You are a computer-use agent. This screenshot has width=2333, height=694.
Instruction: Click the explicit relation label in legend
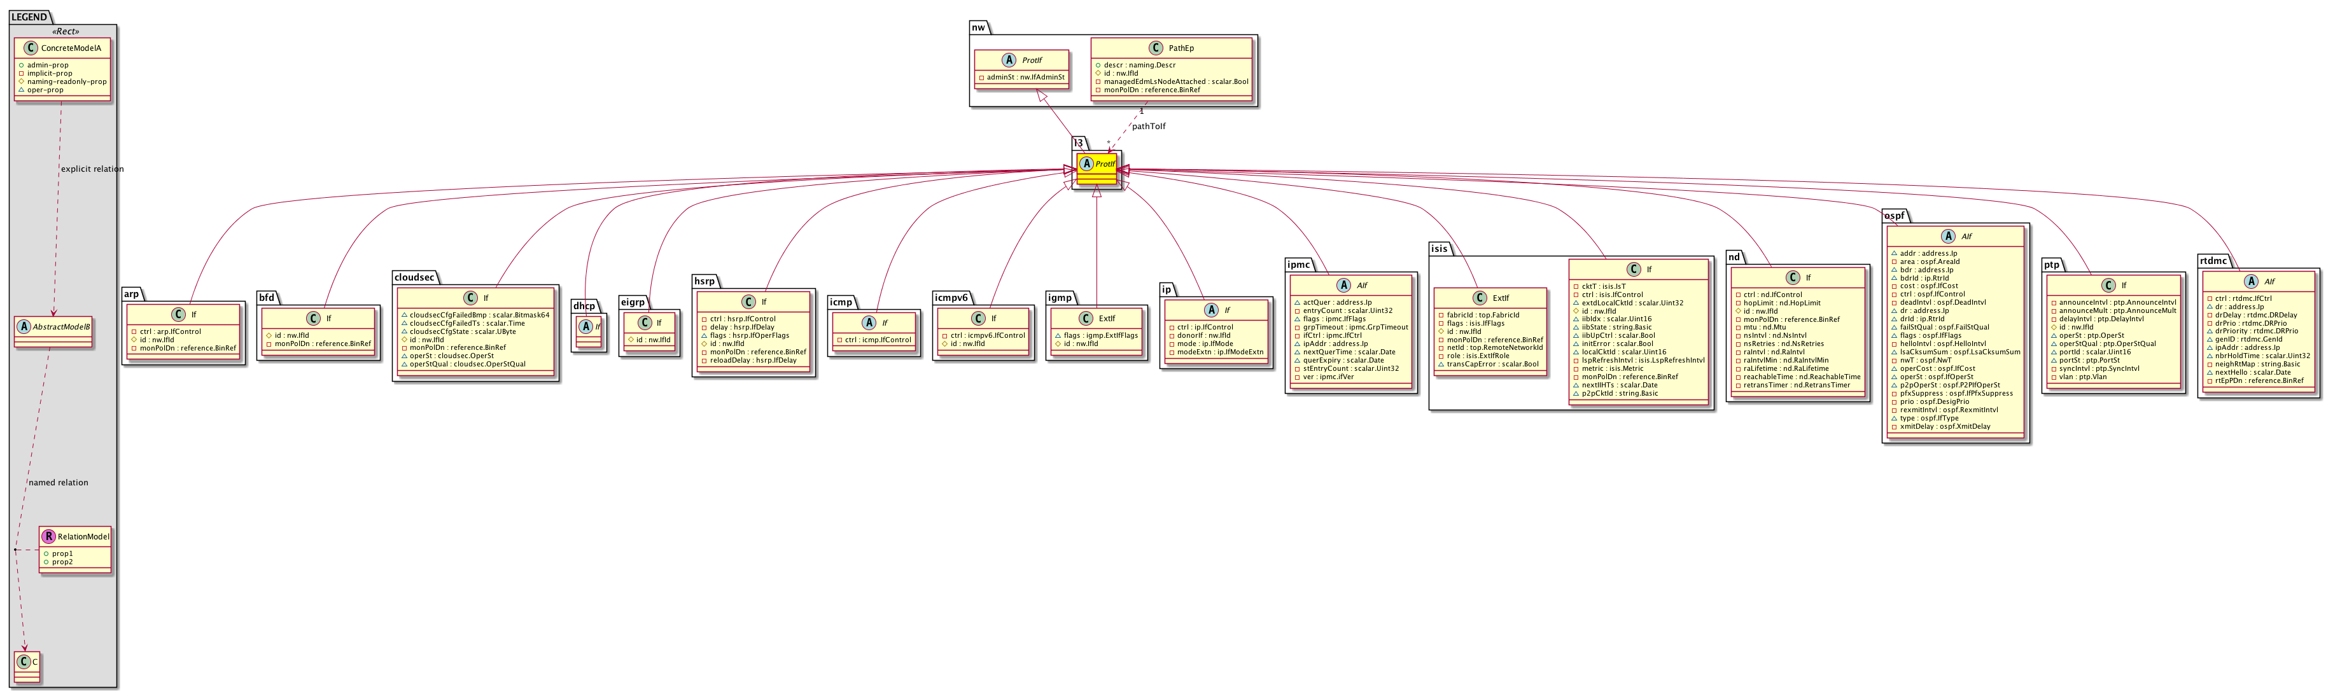coord(92,169)
